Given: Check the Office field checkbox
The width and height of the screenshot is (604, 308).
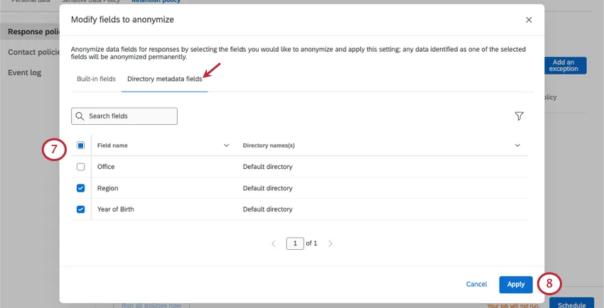Looking at the screenshot, I should coord(81,167).
